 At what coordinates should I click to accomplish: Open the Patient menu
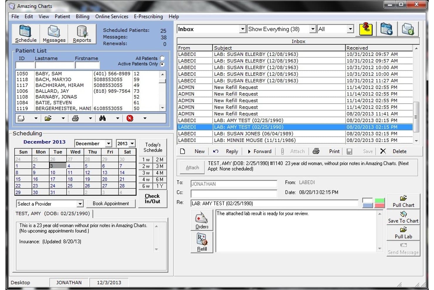coord(62,16)
